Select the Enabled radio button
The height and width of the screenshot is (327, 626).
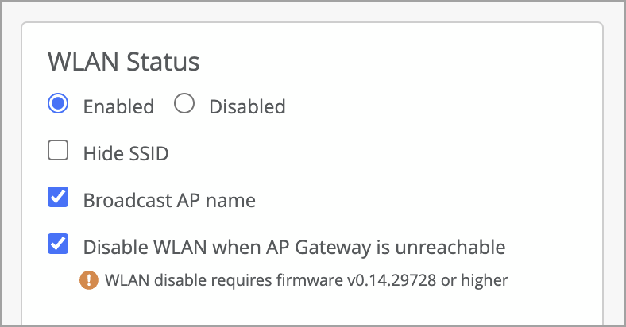[57, 105]
